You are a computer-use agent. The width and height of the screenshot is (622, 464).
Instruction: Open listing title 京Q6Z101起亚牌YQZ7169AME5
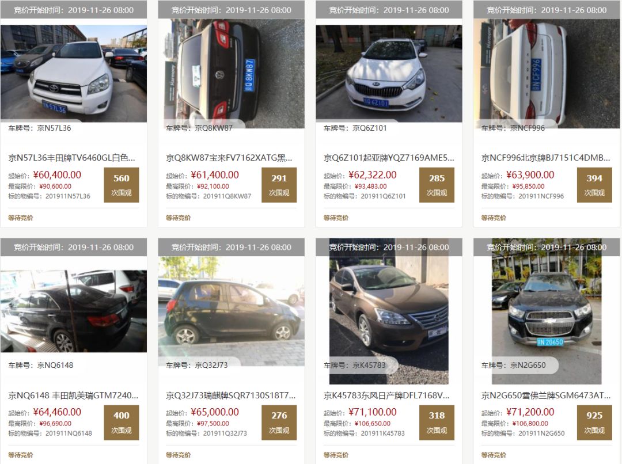coord(389,158)
